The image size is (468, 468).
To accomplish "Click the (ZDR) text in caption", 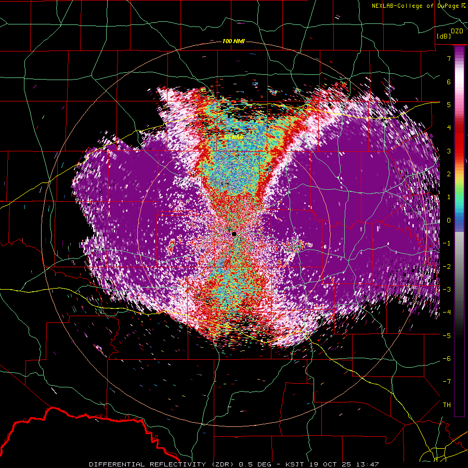I will coord(223,464).
